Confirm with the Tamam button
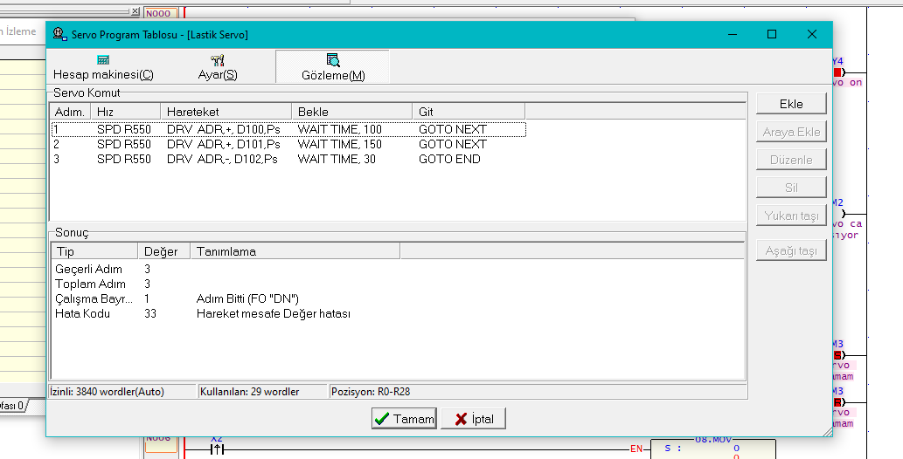Viewport: 903px width, 459px height. point(403,419)
